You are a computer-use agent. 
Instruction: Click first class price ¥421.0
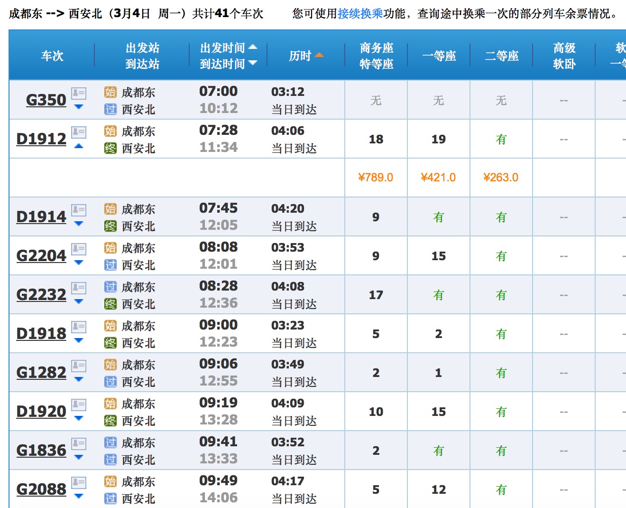[x=438, y=178]
